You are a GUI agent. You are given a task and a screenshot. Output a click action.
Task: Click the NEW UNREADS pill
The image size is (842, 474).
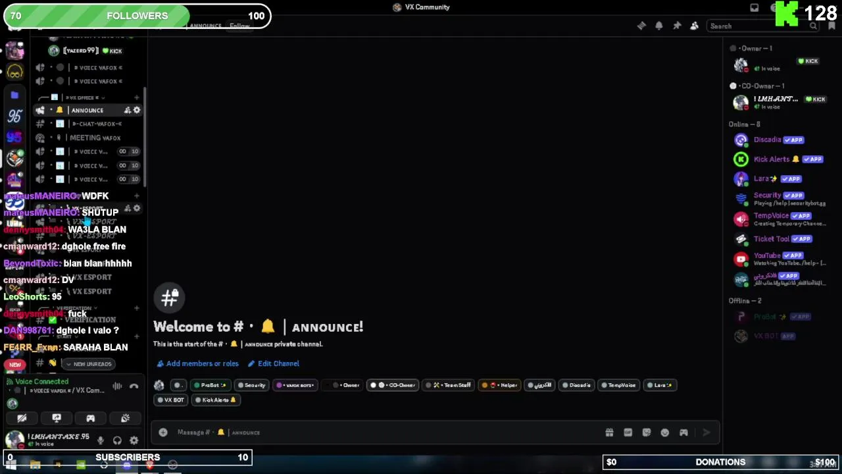[x=89, y=363]
